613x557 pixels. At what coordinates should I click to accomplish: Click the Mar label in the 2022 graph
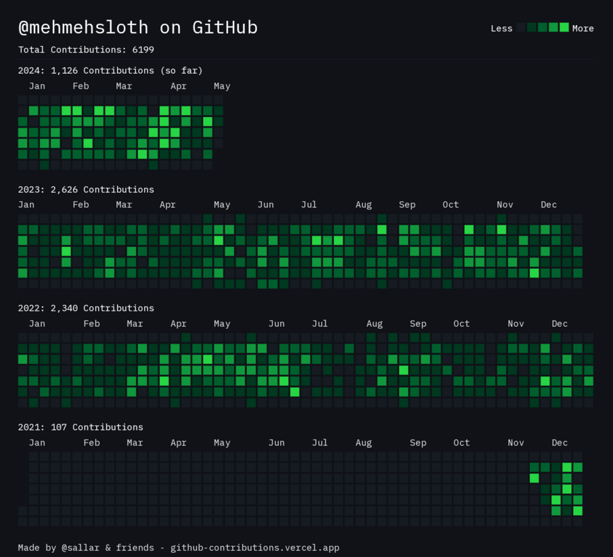click(135, 324)
